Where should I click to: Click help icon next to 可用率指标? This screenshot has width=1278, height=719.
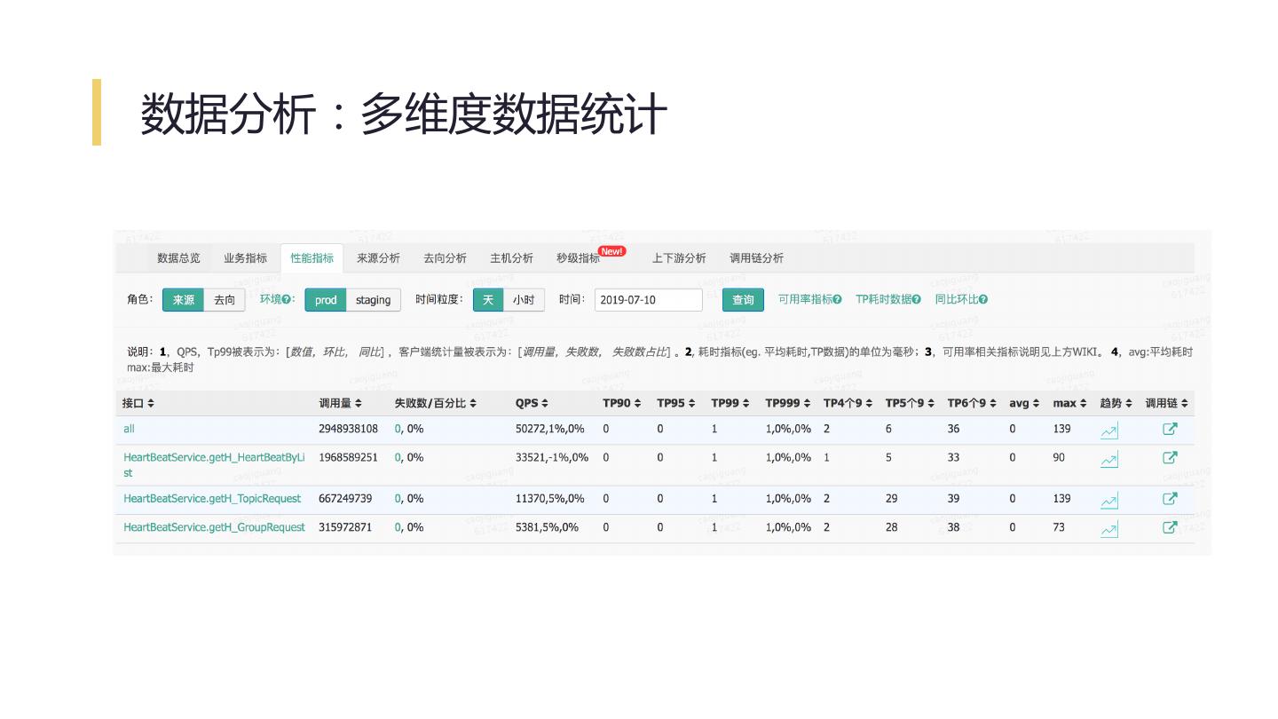[x=837, y=300]
